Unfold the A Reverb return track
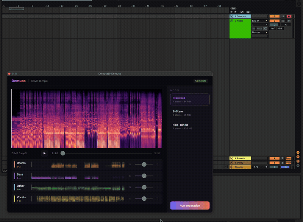This screenshot has width=303, height=222. tap(231, 158)
